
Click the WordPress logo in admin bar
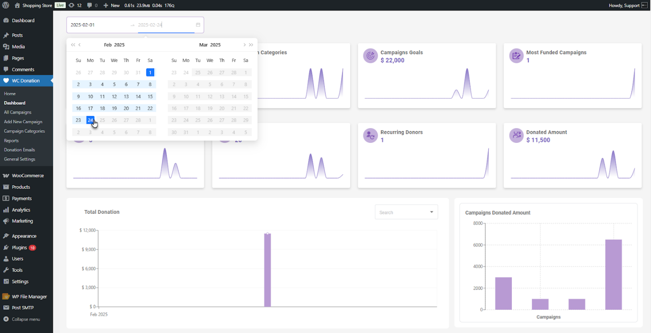(x=5, y=5)
